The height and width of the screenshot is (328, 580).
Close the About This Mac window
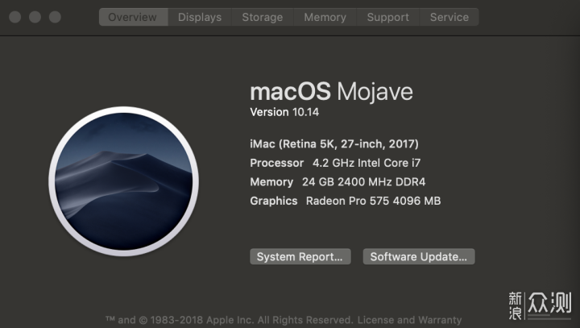pyautogui.click(x=14, y=17)
